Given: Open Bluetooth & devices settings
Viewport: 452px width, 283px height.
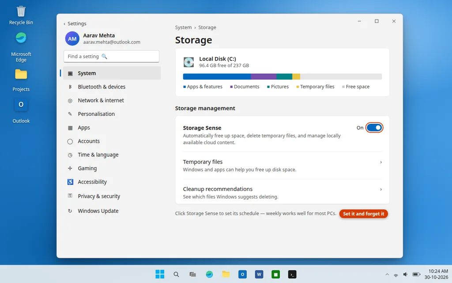Looking at the screenshot, I should coord(112,87).
